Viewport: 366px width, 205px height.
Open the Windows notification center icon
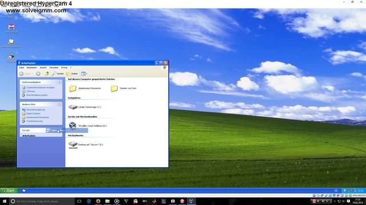[x=348, y=201]
